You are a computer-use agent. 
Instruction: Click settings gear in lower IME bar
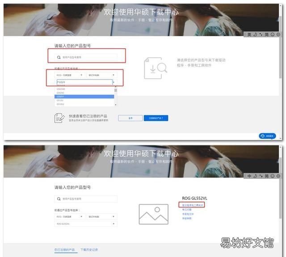278,176
